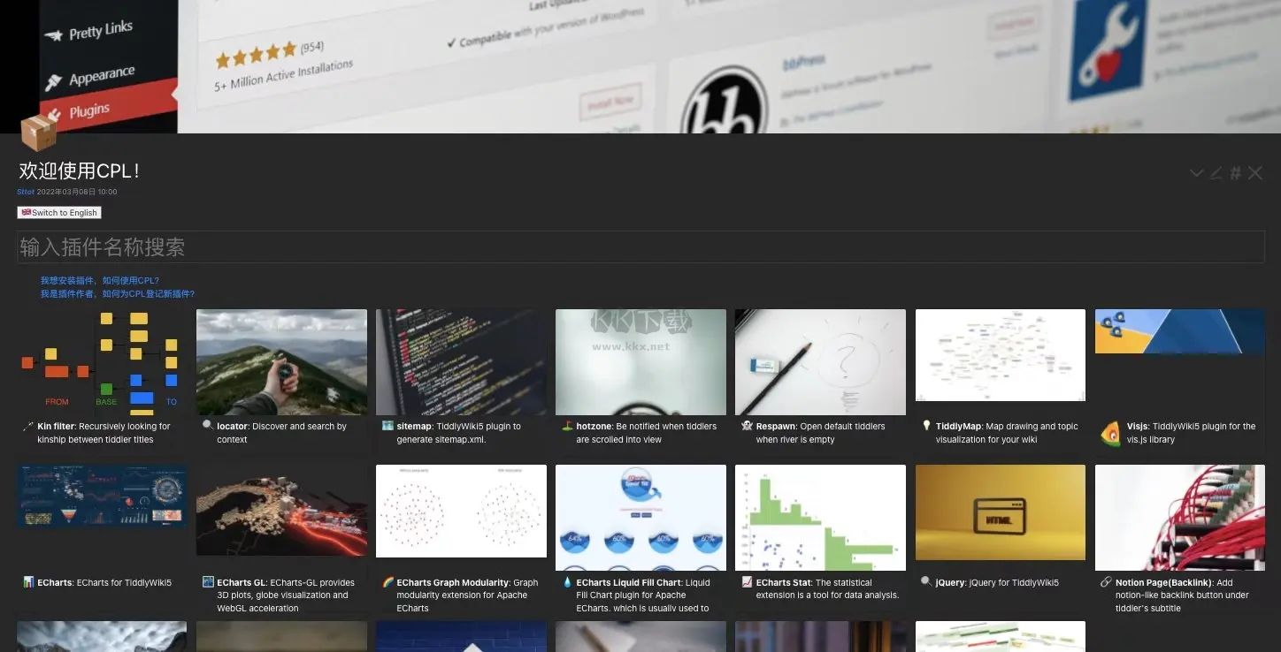
Task: Click the hotzone plugin icon
Action: click(567, 426)
